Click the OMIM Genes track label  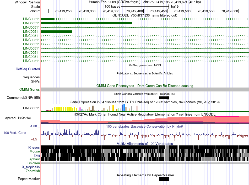pos(30,89)
